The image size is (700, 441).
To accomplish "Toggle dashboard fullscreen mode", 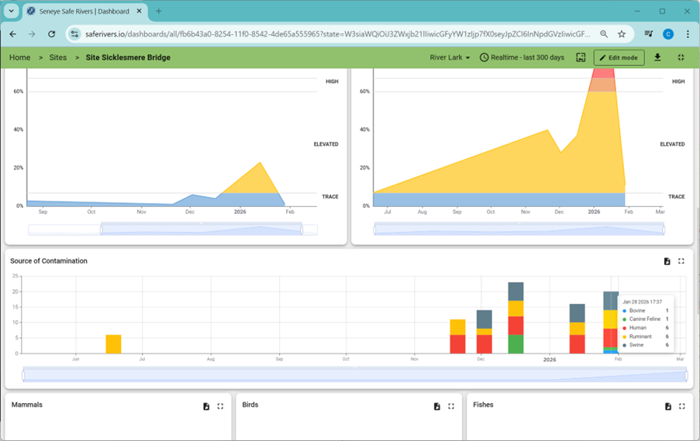I will (681, 57).
